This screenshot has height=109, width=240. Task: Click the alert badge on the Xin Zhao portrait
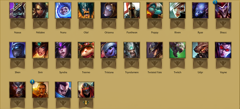coord(32,81)
